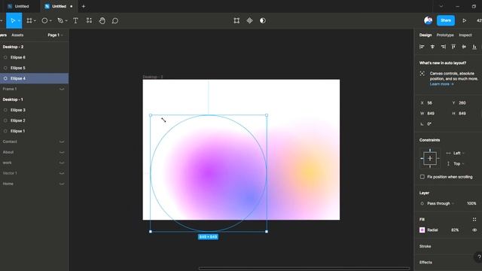Align selection to bottom
This screenshot has width=482, height=271.
coord(474,47)
